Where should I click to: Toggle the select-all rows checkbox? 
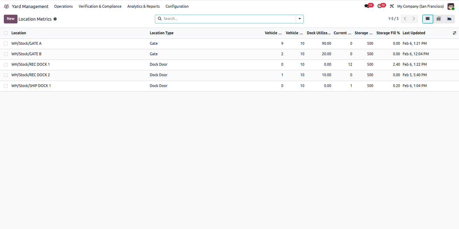[6, 33]
